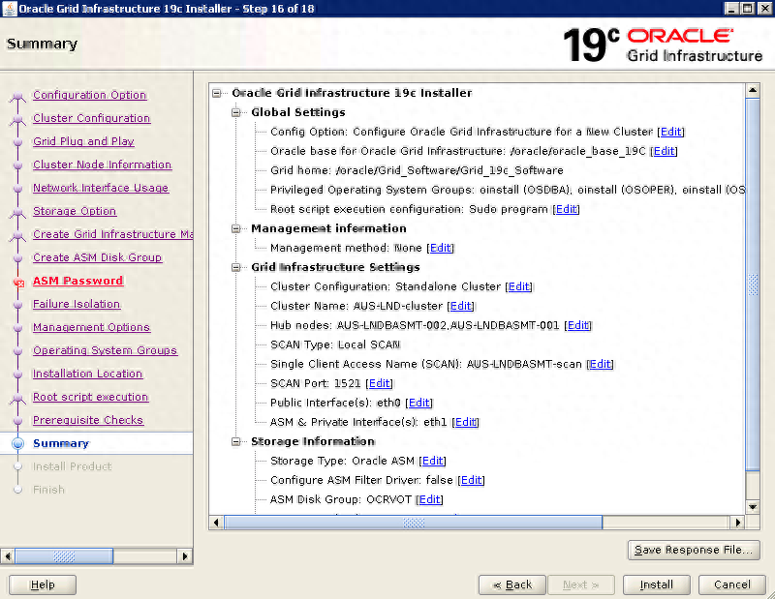Image resolution: width=775 pixels, height=599 pixels.
Task: Click the vertical scrollbar down arrow
Action: tap(753, 505)
